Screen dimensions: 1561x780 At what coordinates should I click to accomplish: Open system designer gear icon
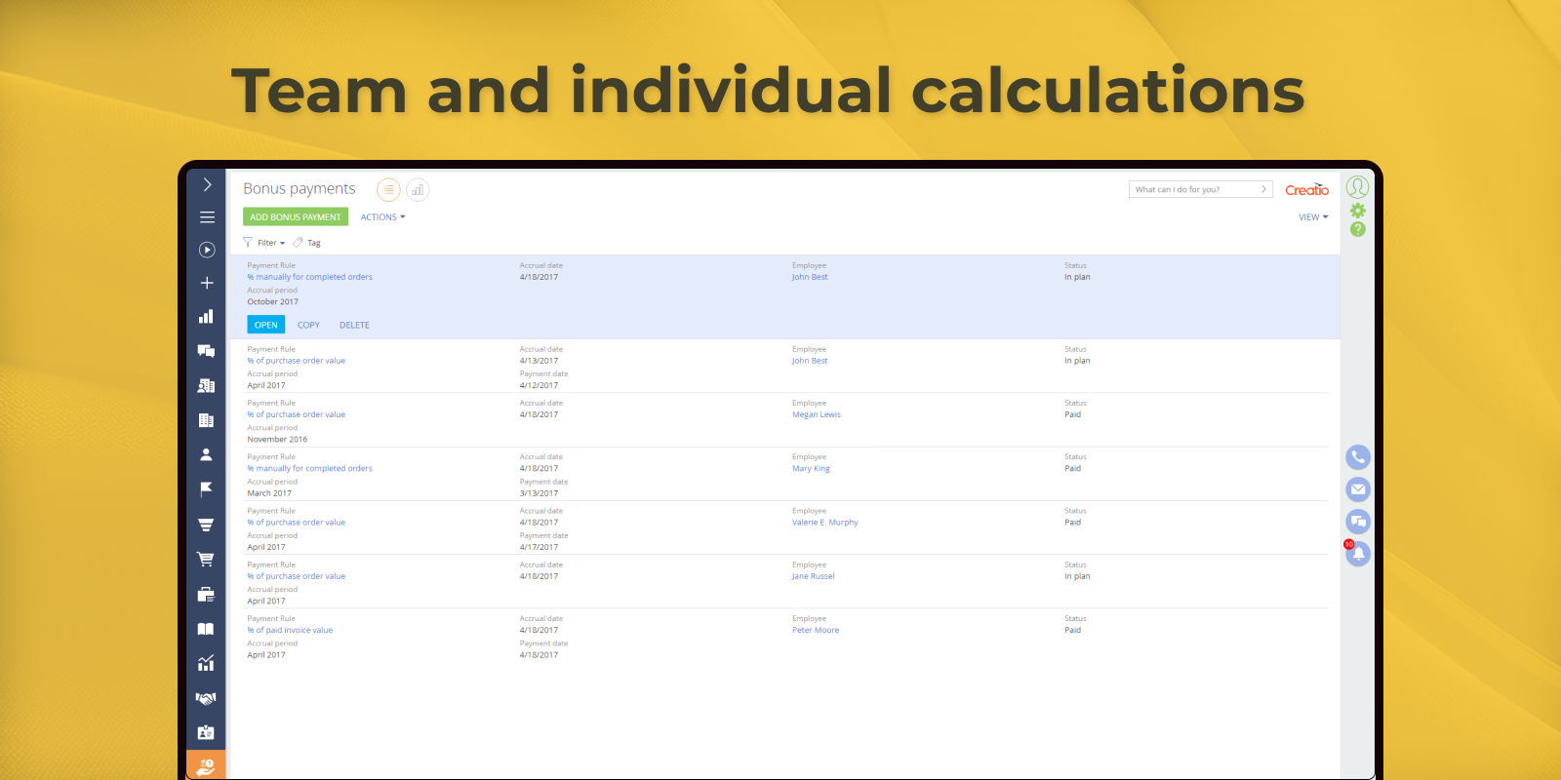point(1357,211)
